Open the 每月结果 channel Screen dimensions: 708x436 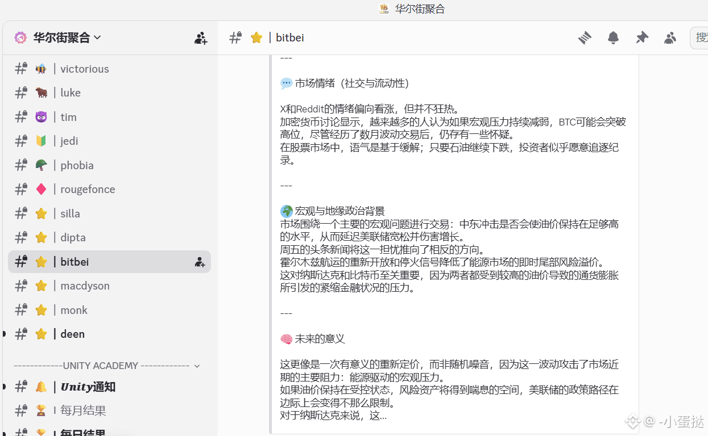coord(109,410)
